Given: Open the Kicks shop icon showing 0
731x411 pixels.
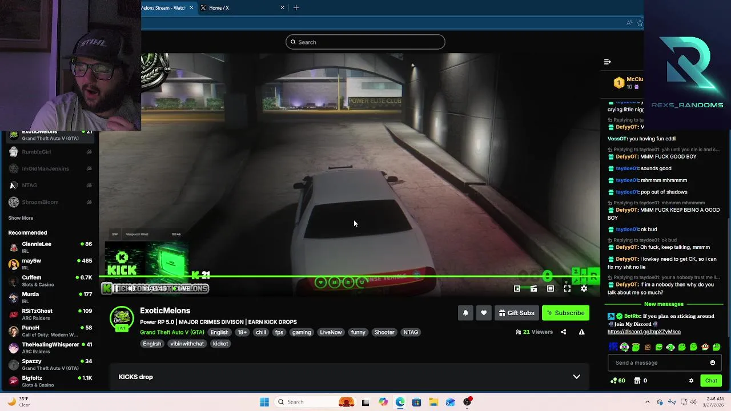Looking at the screenshot, I should coord(641,381).
